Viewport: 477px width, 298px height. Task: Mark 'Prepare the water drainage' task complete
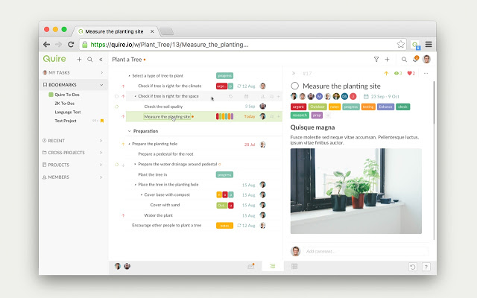point(116,164)
